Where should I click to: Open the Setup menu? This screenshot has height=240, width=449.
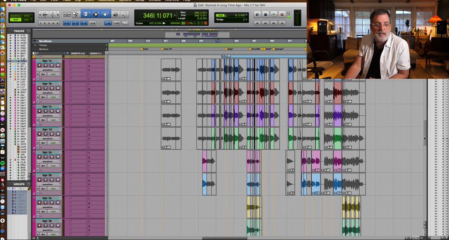pos(140,1)
